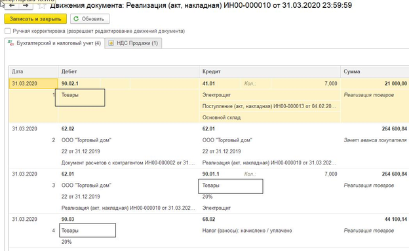409x251 pixels.
Task: Open the Бухгалтерский и налоговый учет (4) tab
Action: click(54, 43)
